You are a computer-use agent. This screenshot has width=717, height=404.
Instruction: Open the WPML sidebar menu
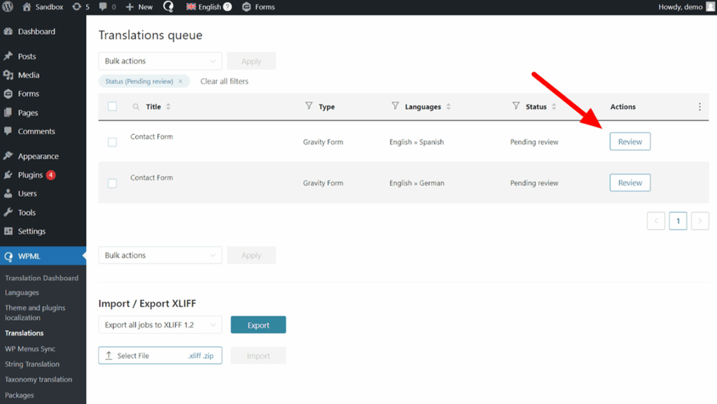click(43, 256)
